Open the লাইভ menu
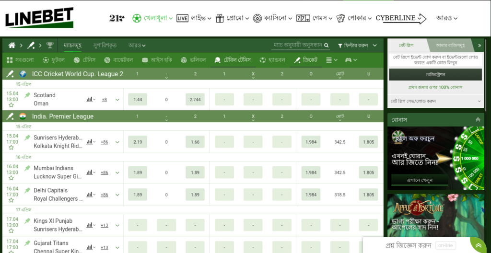 (x=194, y=18)
